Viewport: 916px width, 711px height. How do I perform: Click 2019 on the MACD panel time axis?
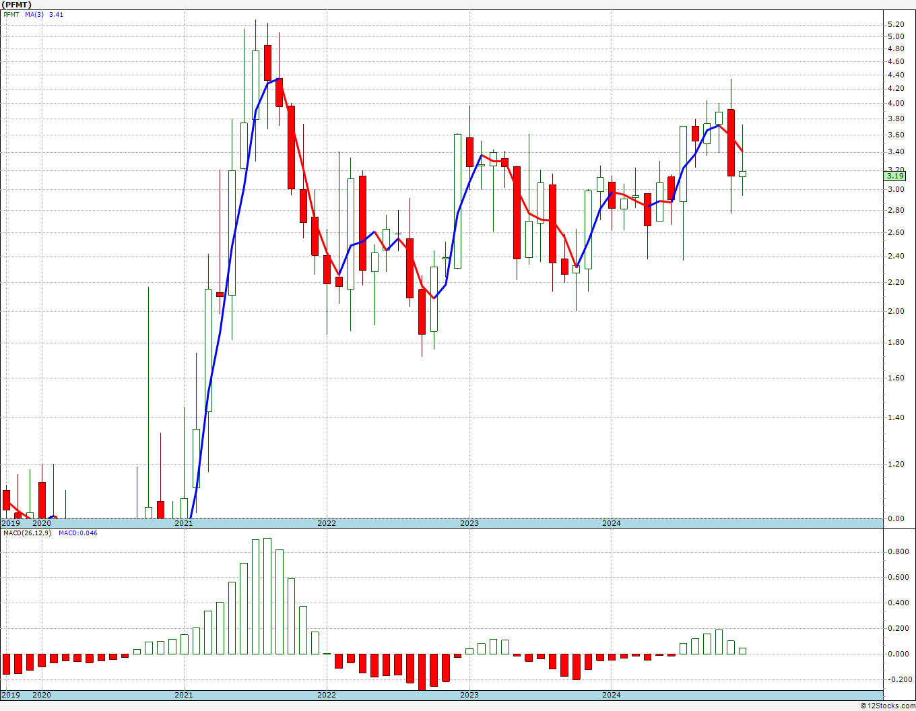tap(11, 694)
